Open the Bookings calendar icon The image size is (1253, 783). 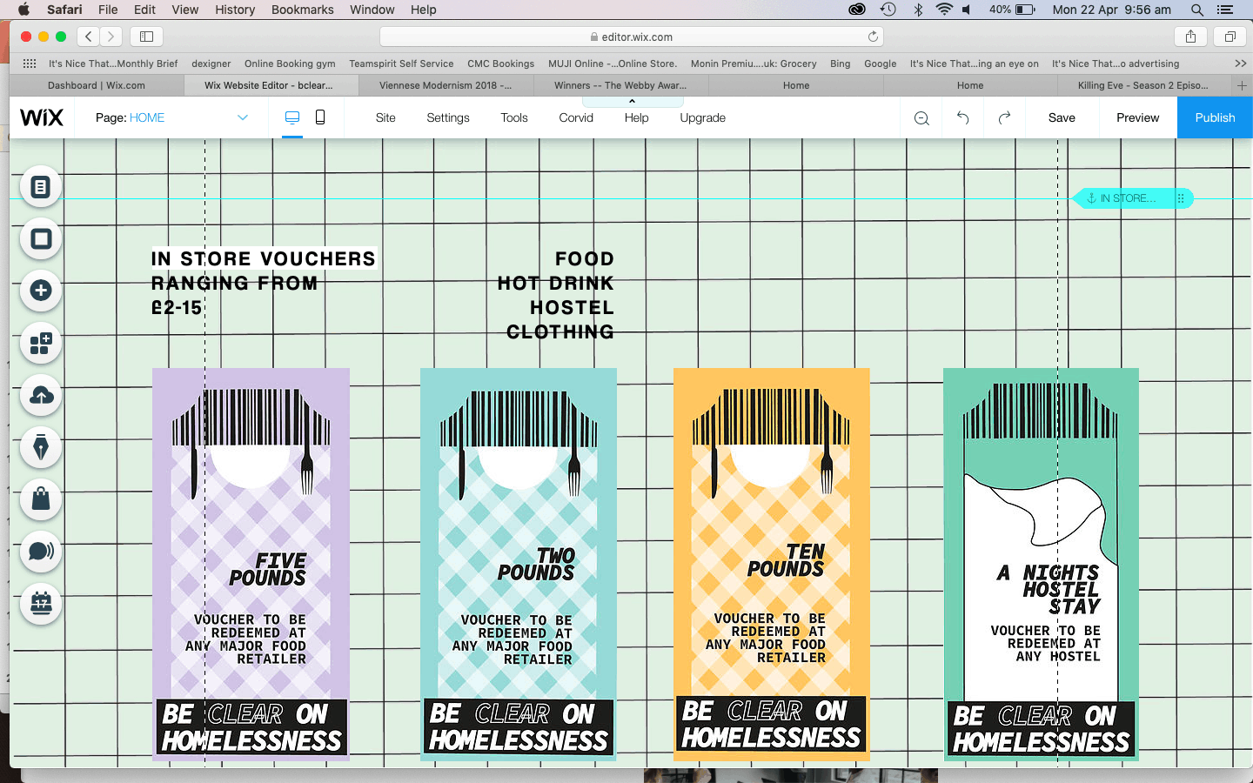[x=41, y=603]
